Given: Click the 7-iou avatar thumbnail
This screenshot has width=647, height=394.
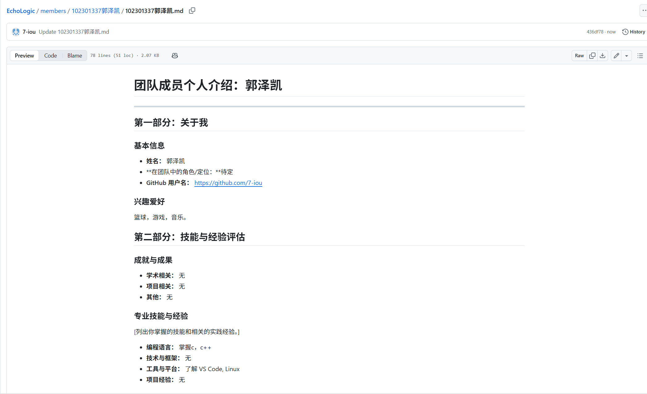Looking at the screenshot, I should pyautogui.click(x=15, y=32).
